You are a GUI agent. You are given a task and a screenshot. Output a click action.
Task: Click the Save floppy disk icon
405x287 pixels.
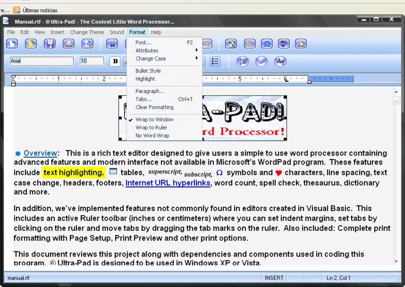(50, 44)
